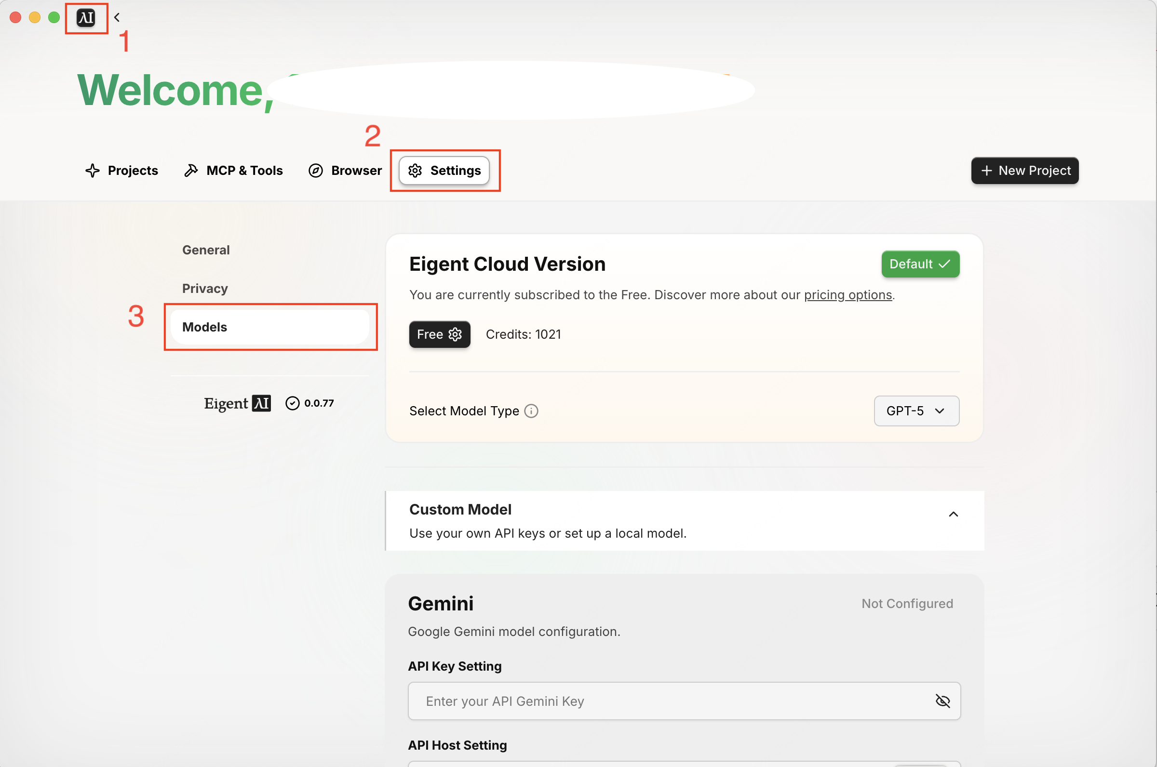1157x767 pixels.
Task: Click the New Project button
Action: click(x=1024, y=170)
